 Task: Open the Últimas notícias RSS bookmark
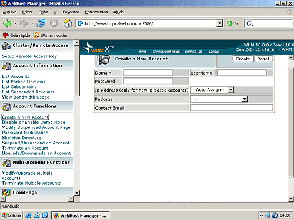51,35
